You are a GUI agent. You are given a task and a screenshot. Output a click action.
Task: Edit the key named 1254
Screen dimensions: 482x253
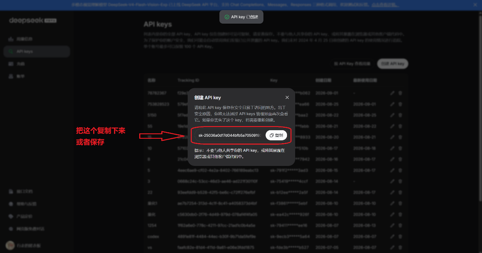(x=392, y=225)
